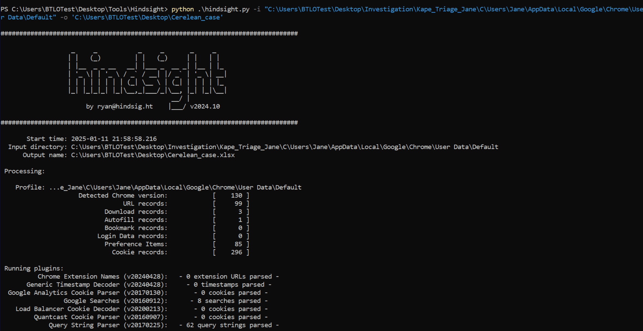This screenshot has height=331, width=643.
Task: Click the URL records count 99
Action: point(238,204)
